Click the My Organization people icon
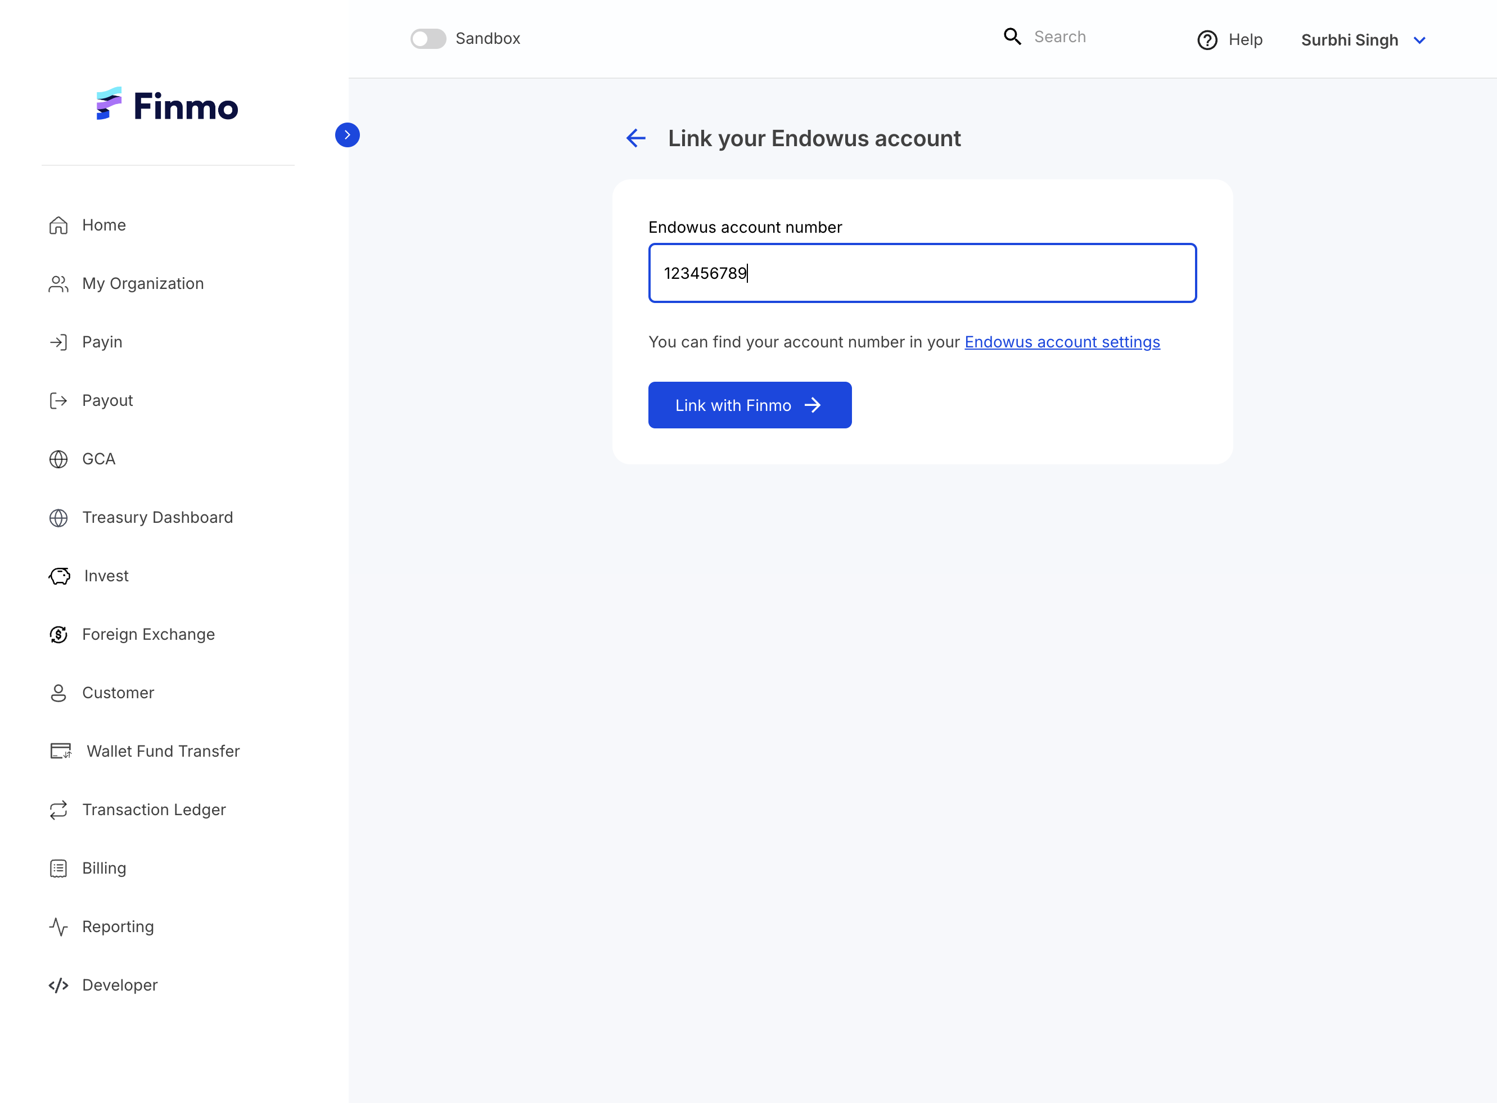 (58, 284)
